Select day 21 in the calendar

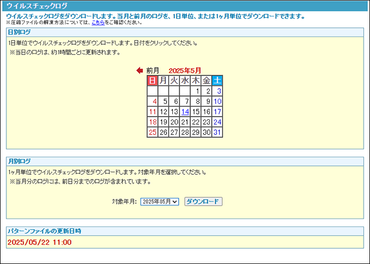pos(185,122)
